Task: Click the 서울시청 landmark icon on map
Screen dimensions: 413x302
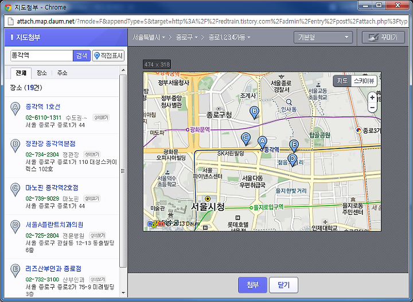Action: point(208,199)
